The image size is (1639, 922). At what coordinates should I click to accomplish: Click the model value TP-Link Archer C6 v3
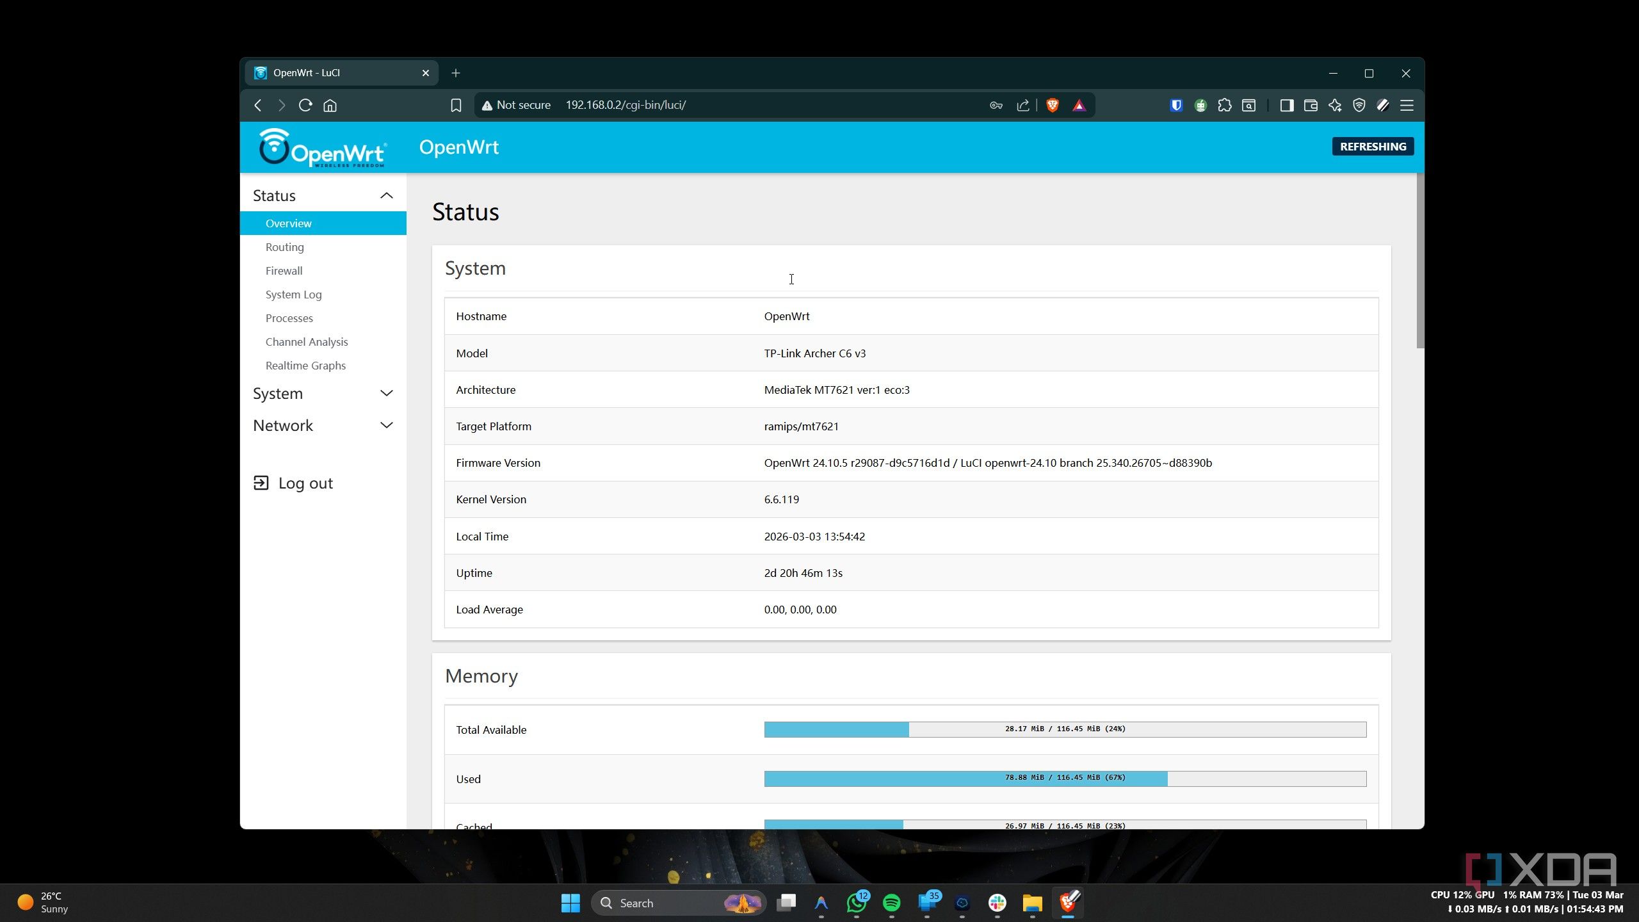[814, 353]
